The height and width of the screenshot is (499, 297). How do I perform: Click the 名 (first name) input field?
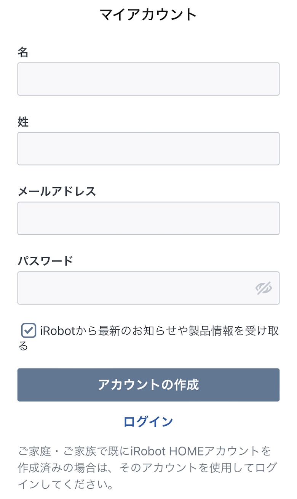[148, 79]
